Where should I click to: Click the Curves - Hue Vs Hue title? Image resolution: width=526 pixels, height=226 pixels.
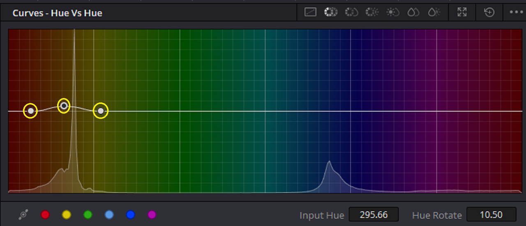57,13
